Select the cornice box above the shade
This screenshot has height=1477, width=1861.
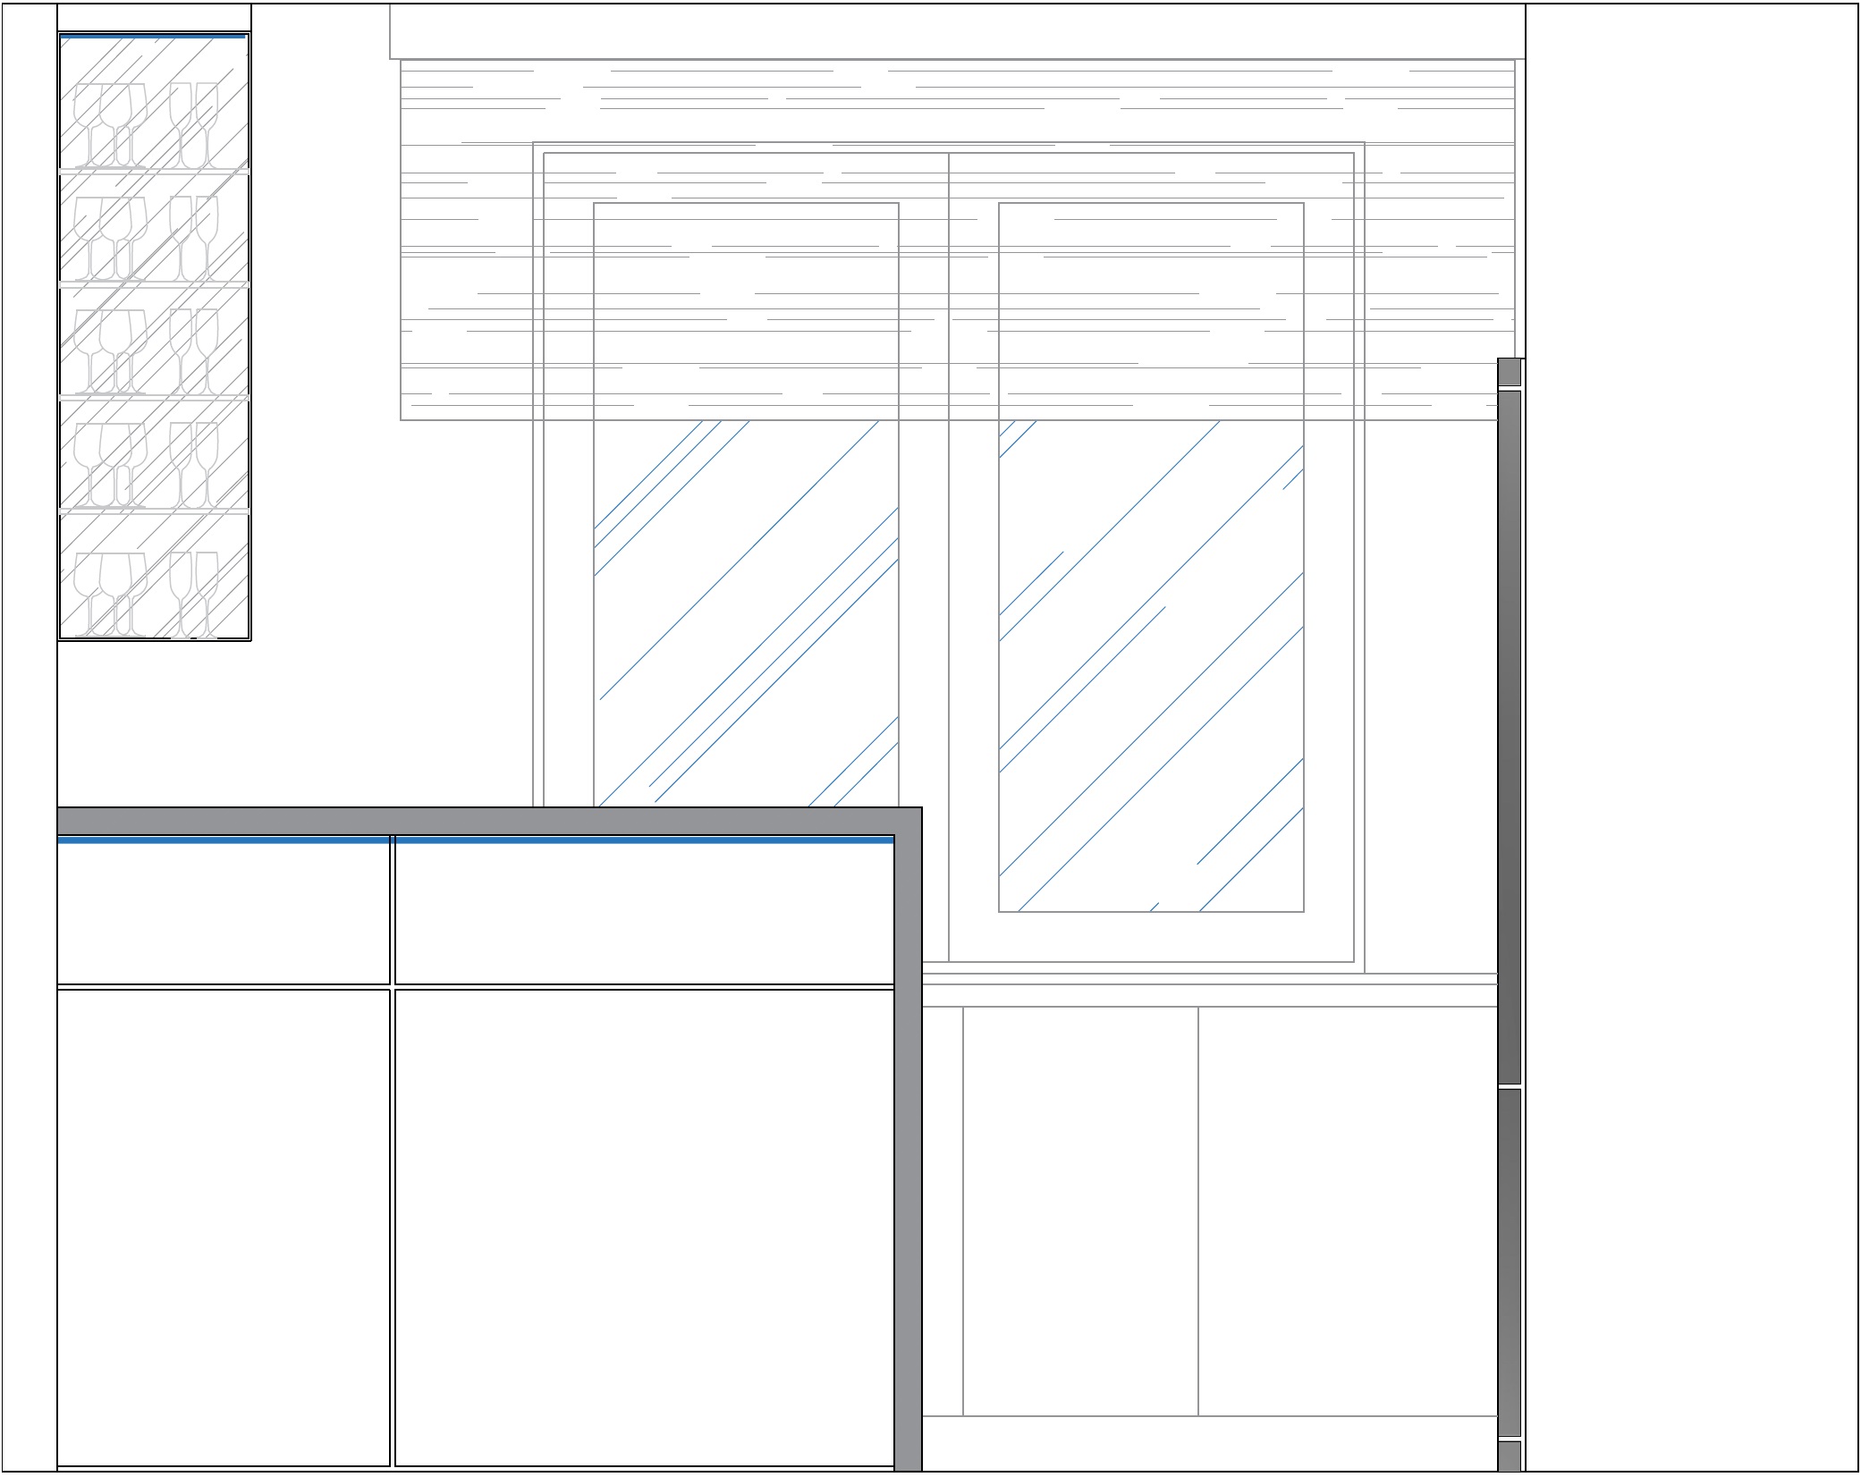[x=957, y=31]
